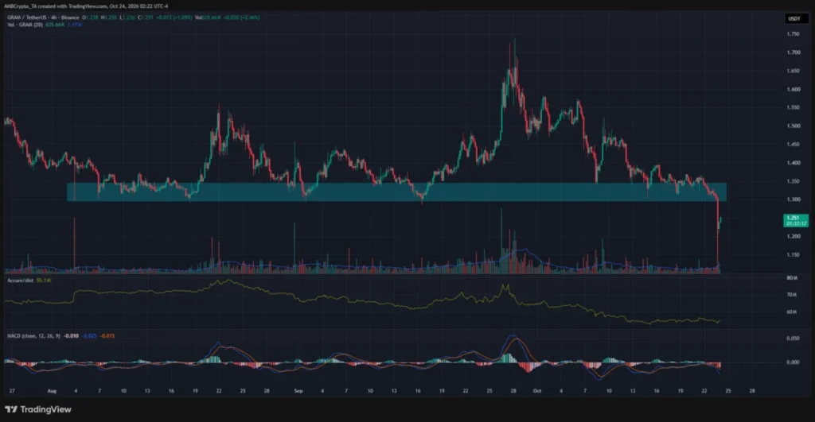Click the 1.350 price axis label
The height and width of the screenshot is (422, 815).
(794, 181)
